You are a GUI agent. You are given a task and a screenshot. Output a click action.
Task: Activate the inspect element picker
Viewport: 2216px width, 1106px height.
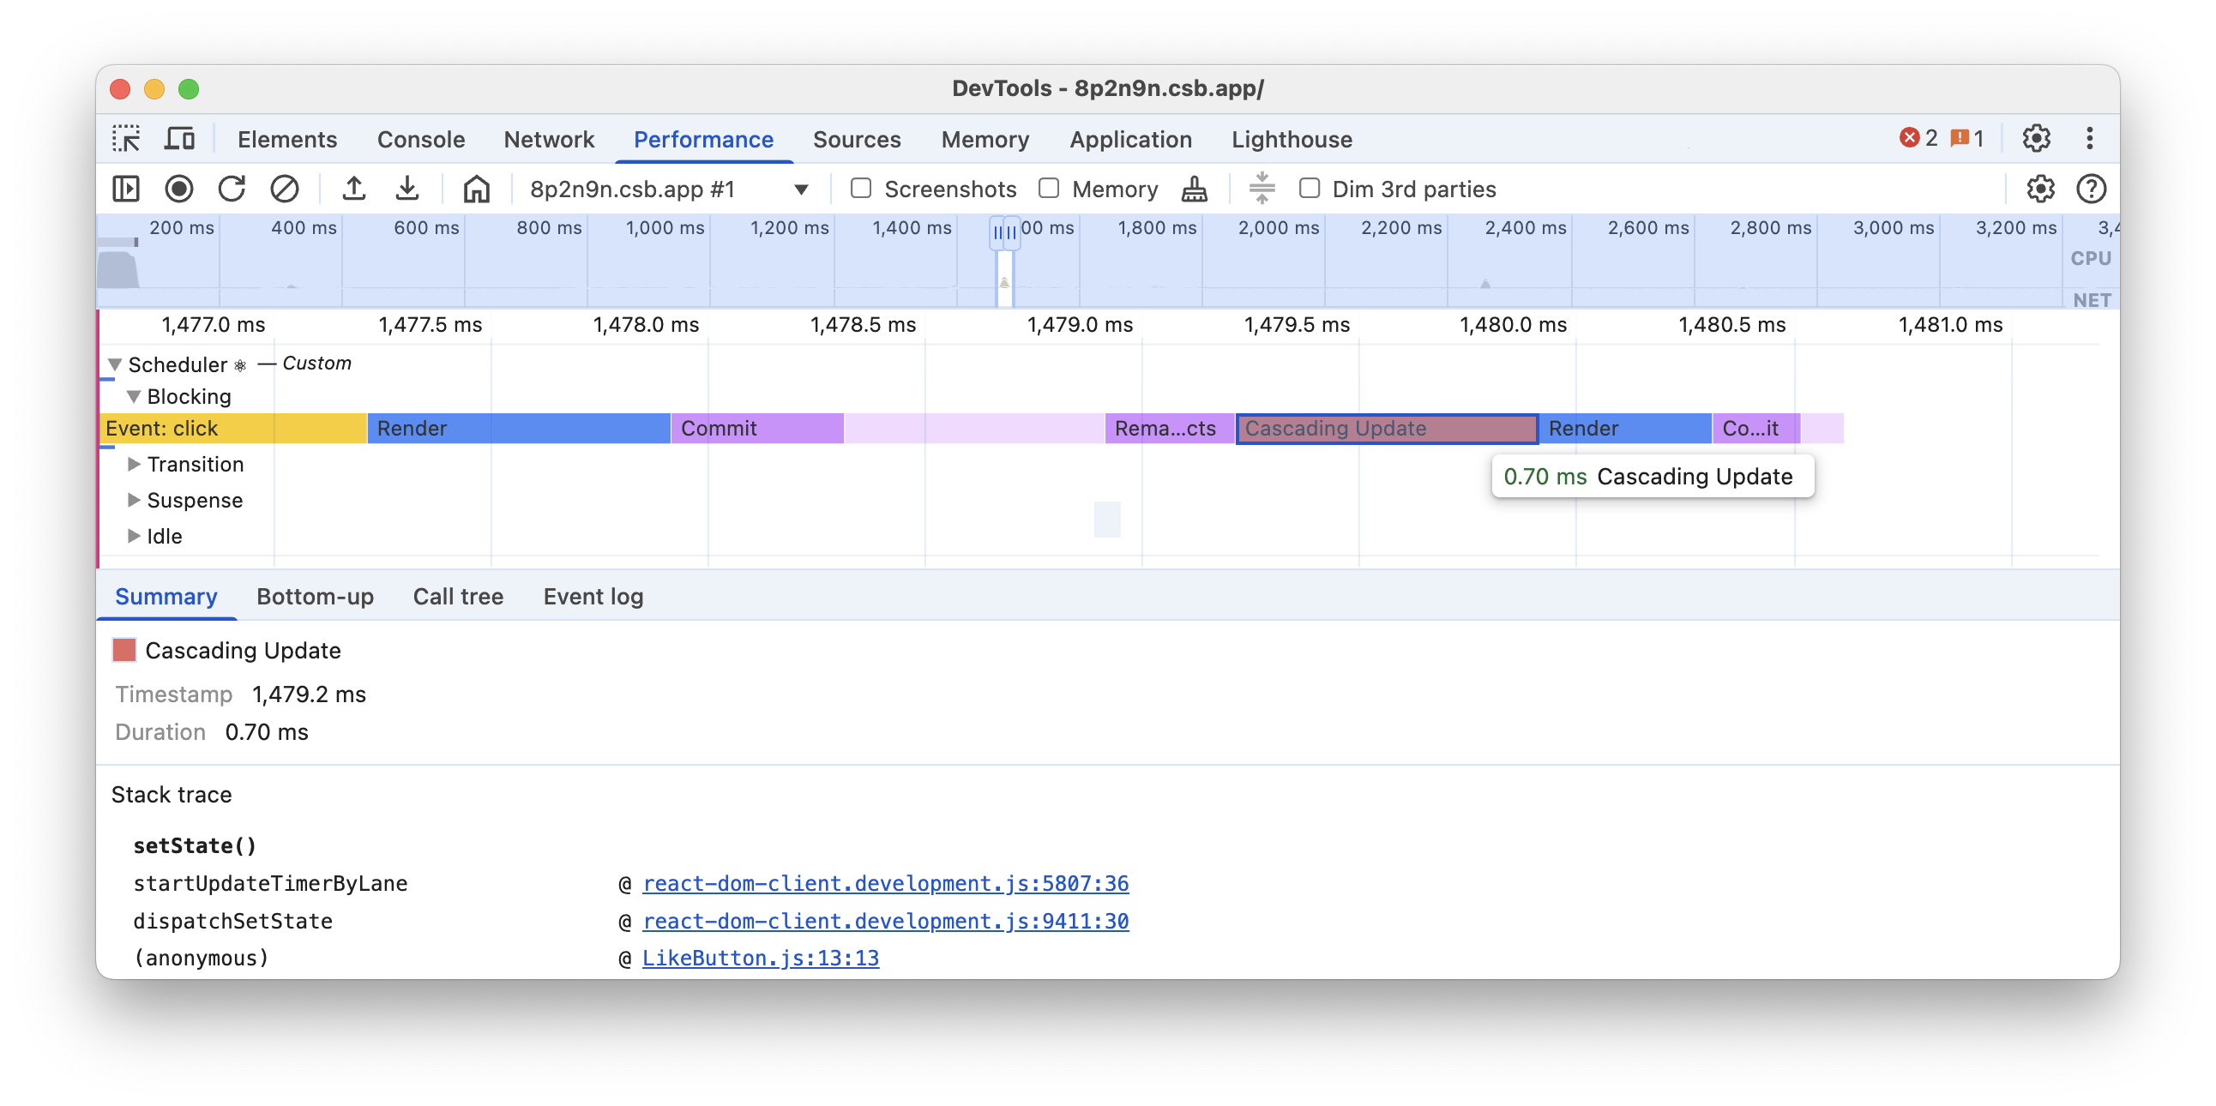[125, 139]
